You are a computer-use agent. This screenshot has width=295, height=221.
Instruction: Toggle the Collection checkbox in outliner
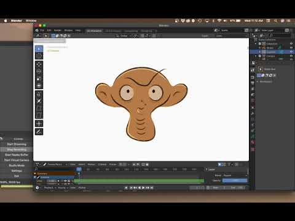pyautogui.click(x=260, y=44)
